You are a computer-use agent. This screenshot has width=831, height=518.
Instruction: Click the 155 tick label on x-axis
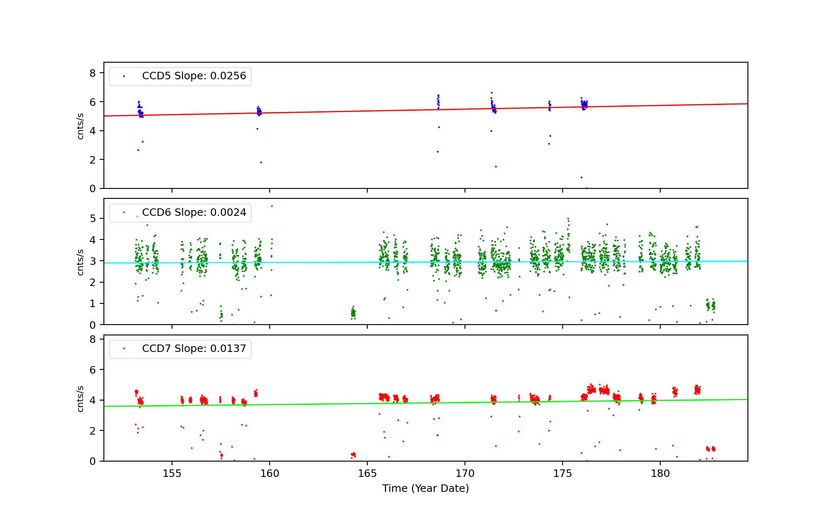coord(172,474)
